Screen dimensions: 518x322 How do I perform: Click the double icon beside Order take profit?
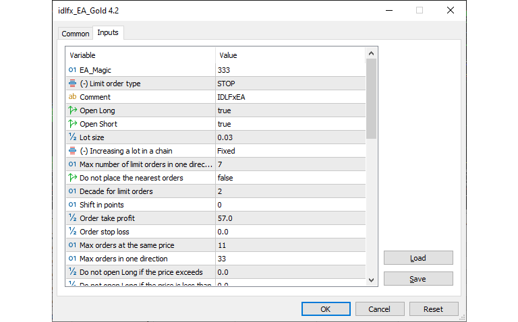[x=72, y=218]
